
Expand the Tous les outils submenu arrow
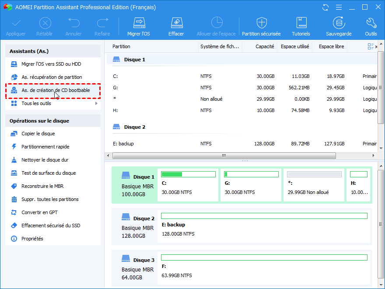click(96, 103)
